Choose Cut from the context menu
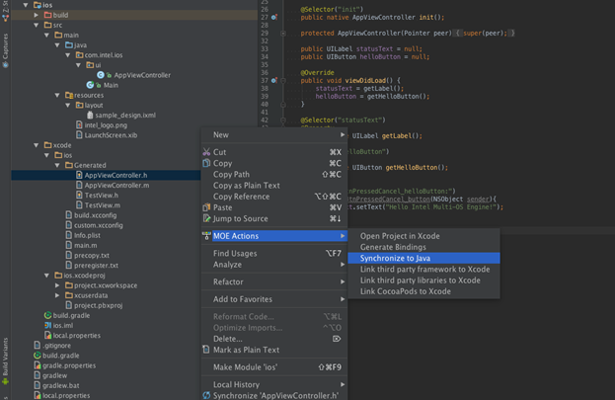 coord(274,152)
